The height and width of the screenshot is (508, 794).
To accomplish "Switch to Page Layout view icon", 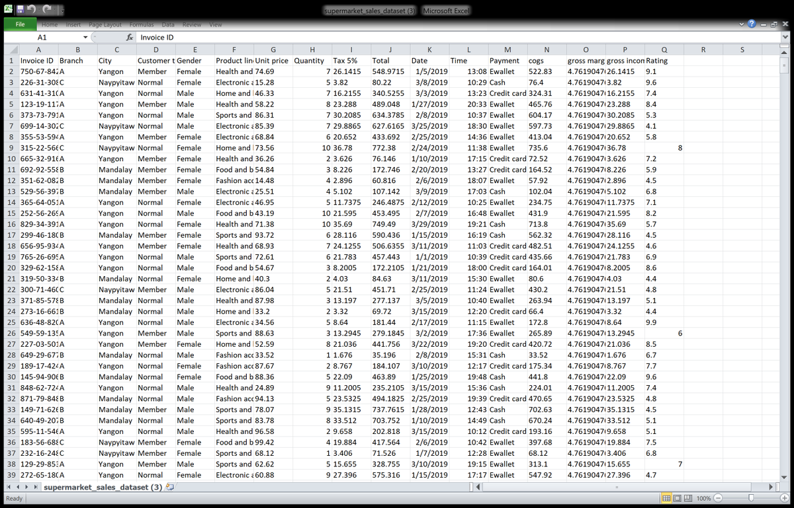I will 678,498.
